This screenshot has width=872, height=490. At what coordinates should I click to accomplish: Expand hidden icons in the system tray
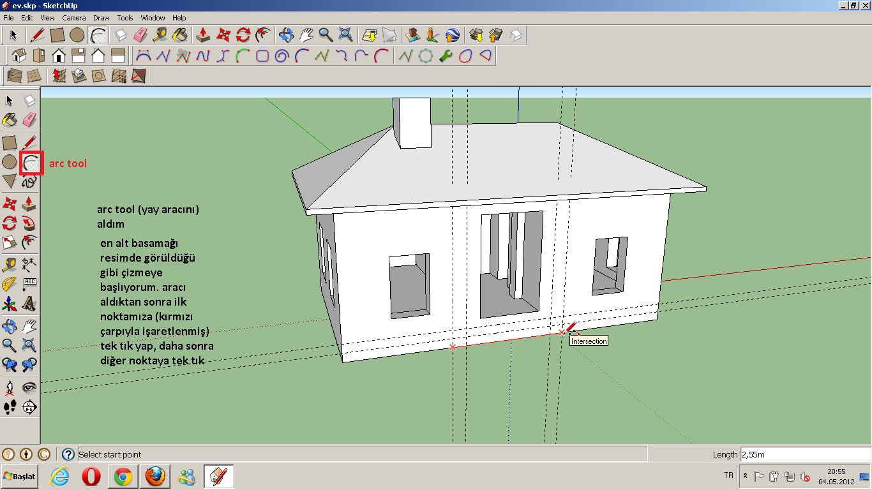click(744, 475)
